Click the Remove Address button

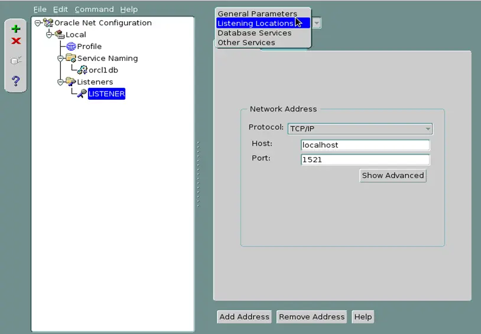click(x=311, y=317)
